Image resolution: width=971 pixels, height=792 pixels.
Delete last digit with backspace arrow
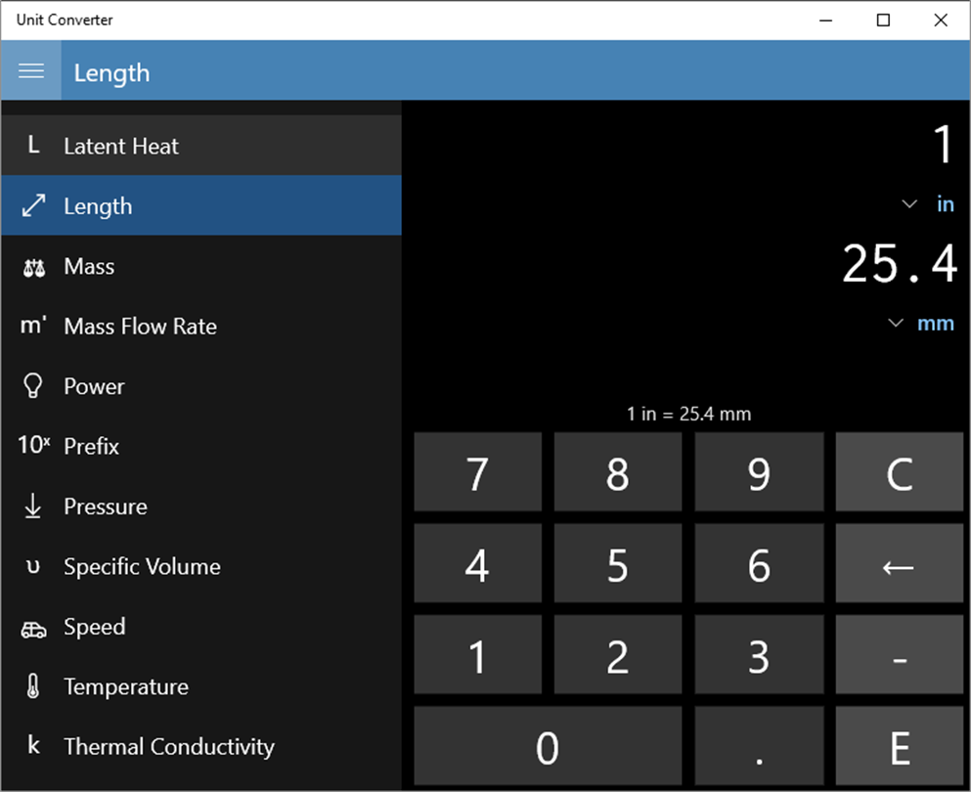[x=900, y=563]
